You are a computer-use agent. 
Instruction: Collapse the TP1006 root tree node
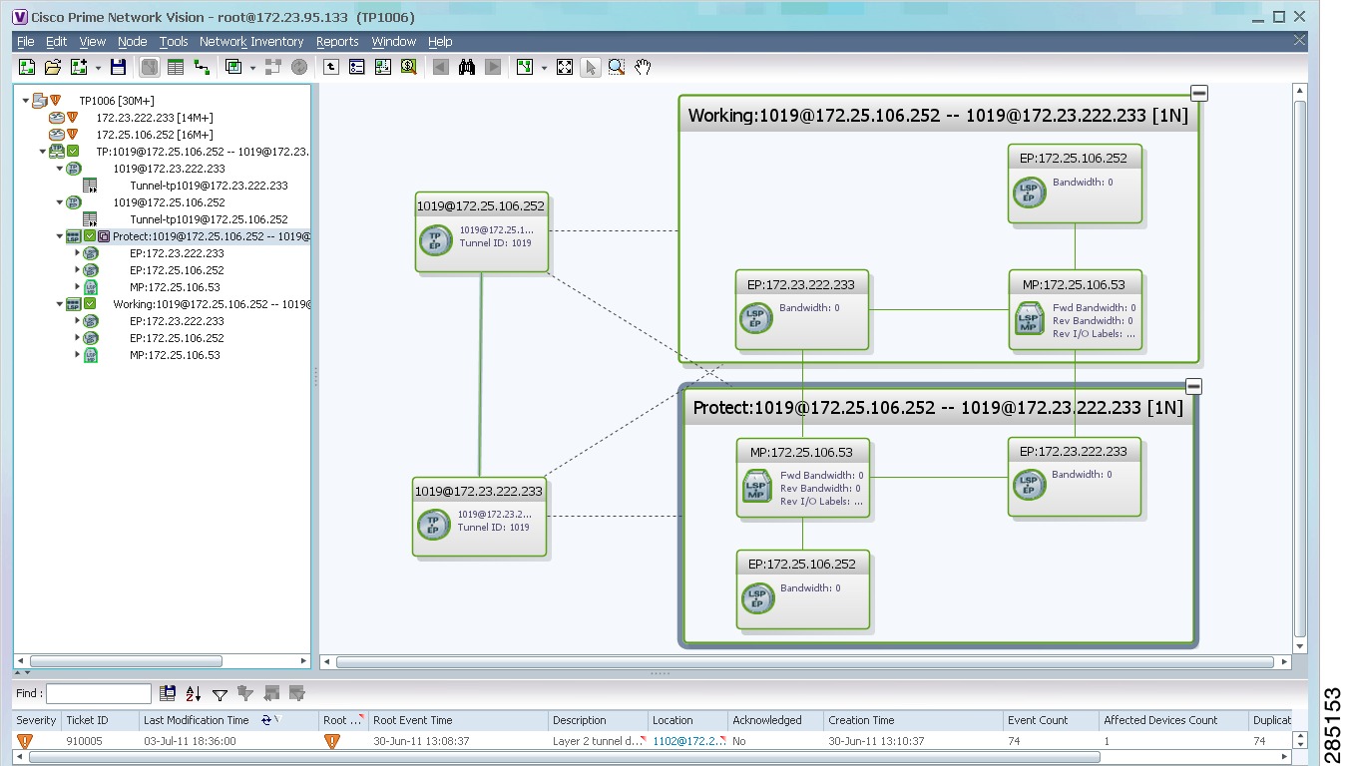tap(26, 101)
